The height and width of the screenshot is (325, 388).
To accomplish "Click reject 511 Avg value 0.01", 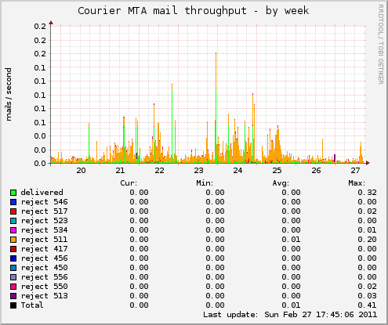I will (291, 240).
